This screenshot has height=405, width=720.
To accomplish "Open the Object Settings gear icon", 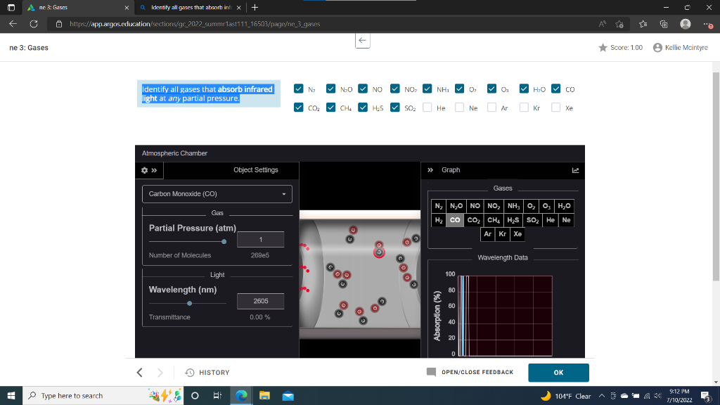I will pyautogui.click(x=144, y=170).
